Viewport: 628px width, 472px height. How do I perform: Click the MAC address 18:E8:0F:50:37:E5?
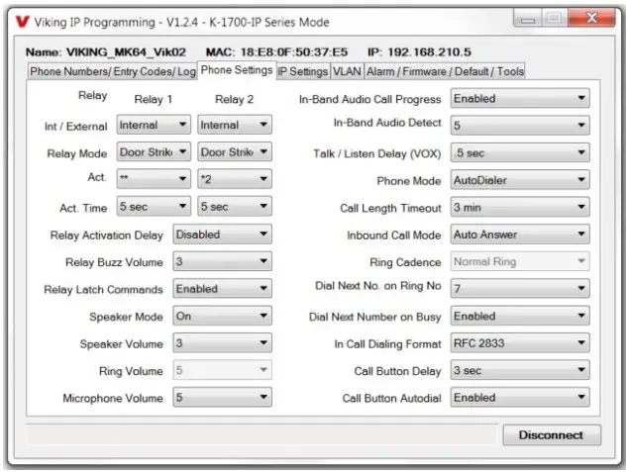(294, 52)
